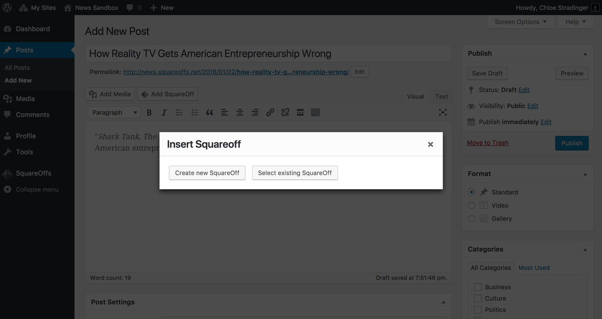Image resolution: width=602 pixels, height=319 pixels.
Task: Switch to the Visual editor tab
Action: pyautogui.click(x=416, y=96)
